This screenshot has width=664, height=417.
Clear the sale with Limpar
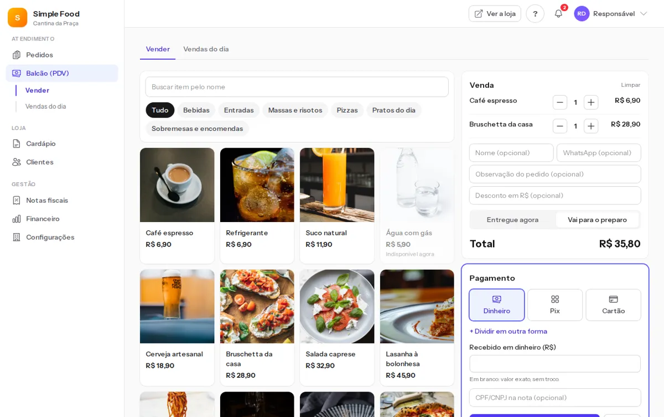(630, 85)
